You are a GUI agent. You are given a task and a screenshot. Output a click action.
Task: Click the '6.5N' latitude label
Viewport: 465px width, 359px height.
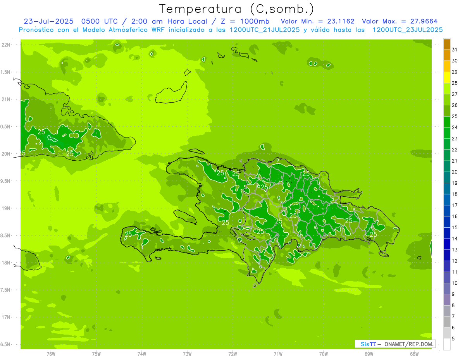tap(6, 344)
